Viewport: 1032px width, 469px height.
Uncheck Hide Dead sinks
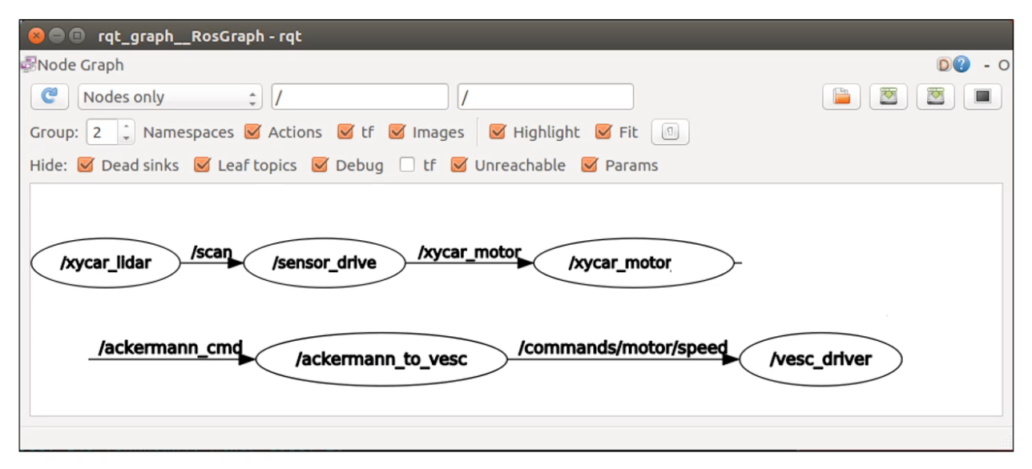(86, 165)
